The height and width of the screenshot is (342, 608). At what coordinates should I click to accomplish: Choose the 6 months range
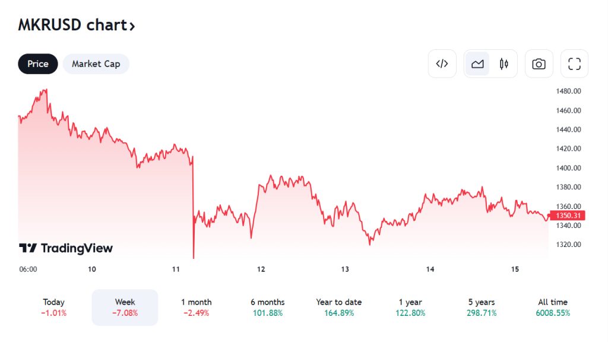click(267, 307)
